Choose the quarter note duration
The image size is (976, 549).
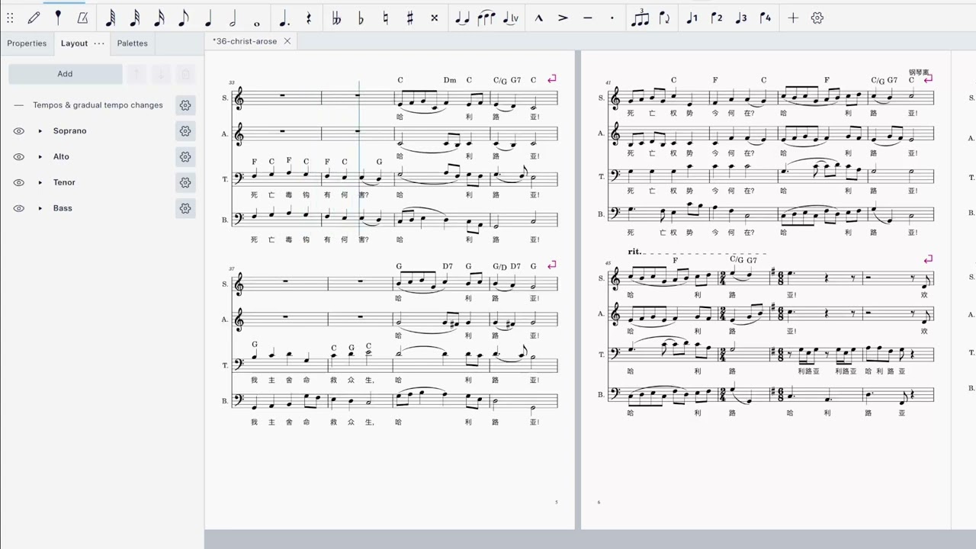coord(208,18)
